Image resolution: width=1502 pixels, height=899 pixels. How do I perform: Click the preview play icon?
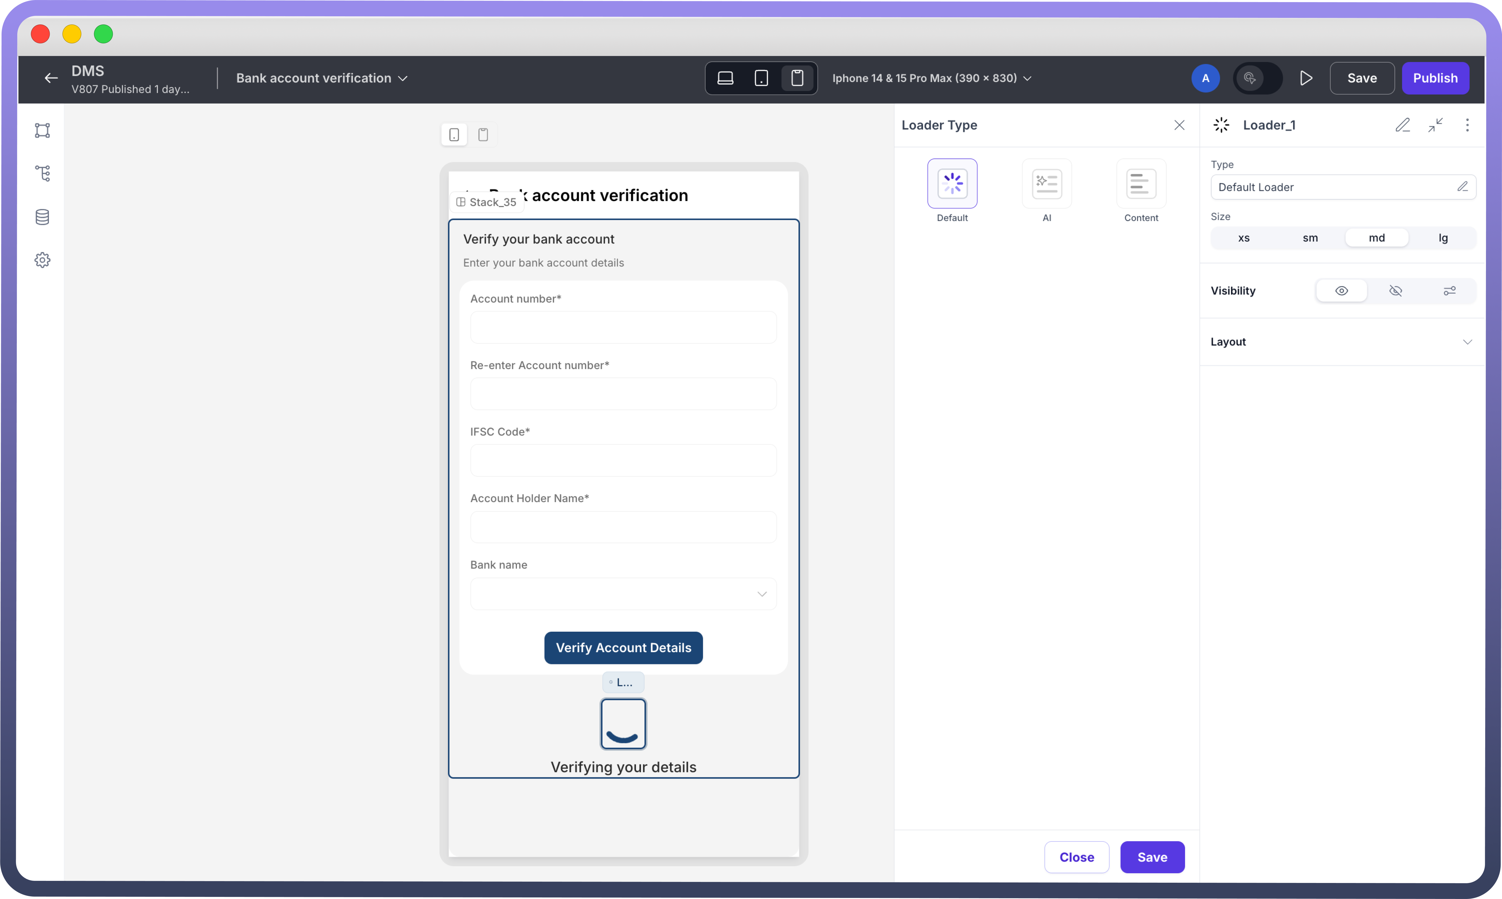[1306, 78]
